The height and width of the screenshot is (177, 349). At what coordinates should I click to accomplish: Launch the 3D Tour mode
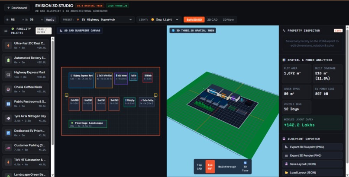[245, 167]
